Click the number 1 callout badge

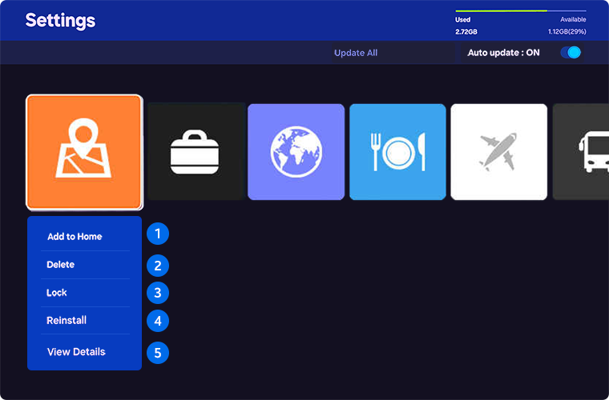(x=158, y=234)
